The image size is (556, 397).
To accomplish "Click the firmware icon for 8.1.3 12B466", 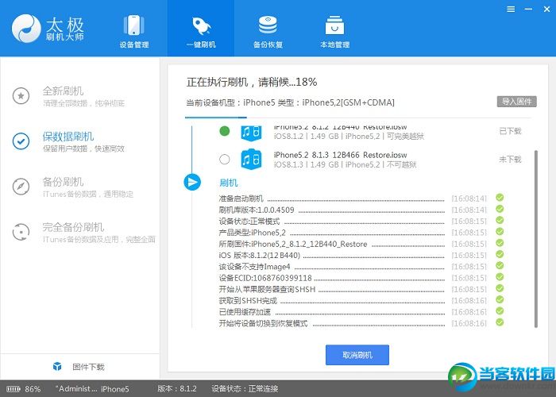I will coord(251,160).
